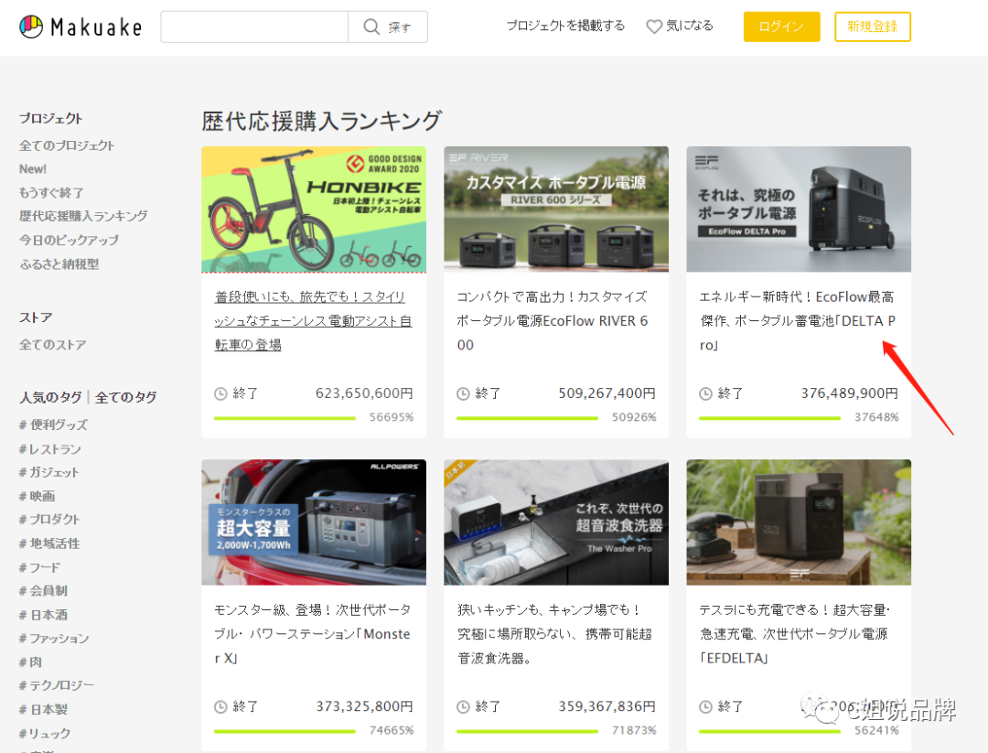Click the 373,325,800円 amount
This screenshot has height=753, width=988.
(x=364, y=706)
